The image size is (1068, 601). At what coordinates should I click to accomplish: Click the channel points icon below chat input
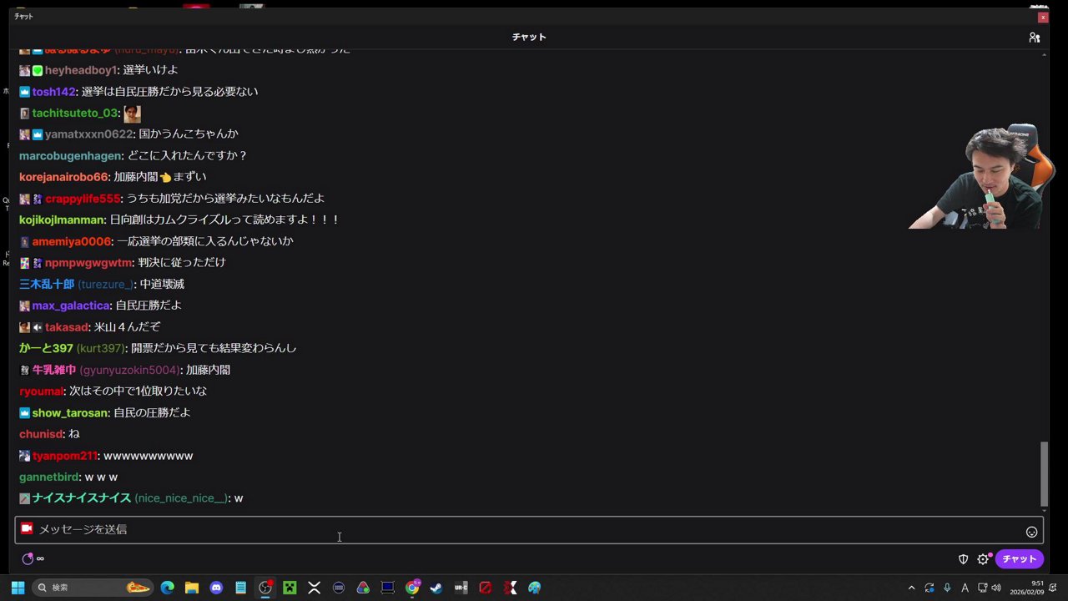click(x=28, y=558)
